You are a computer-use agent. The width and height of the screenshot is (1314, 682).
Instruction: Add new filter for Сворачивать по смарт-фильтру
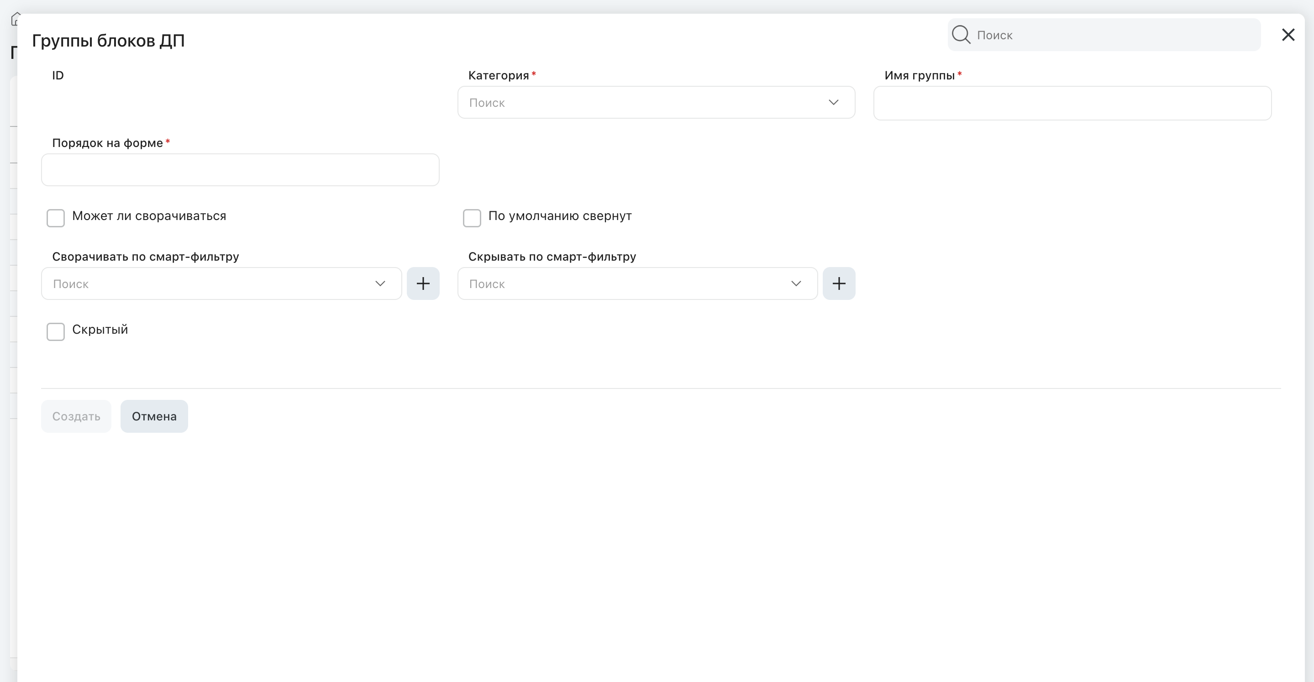[423, 283]
